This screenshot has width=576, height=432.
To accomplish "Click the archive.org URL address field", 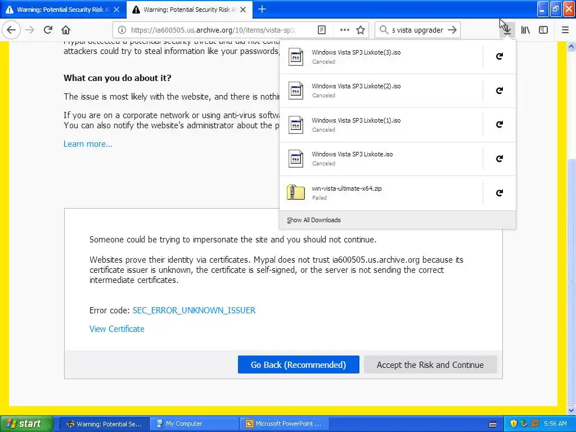I will point(213,30).
